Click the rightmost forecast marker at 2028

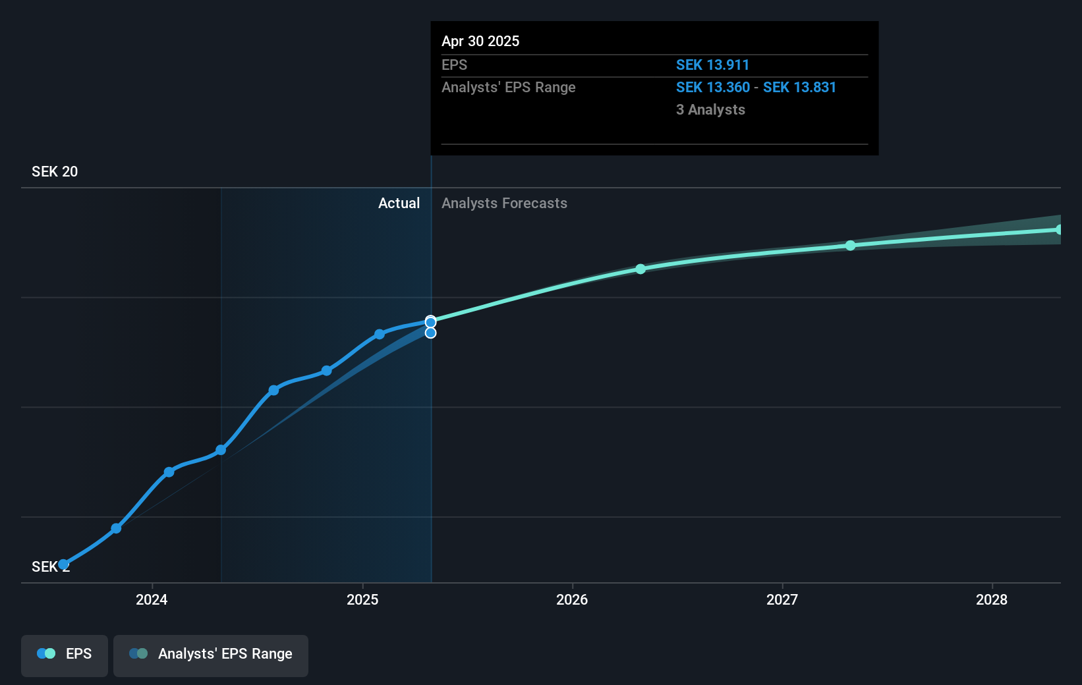1060,229
